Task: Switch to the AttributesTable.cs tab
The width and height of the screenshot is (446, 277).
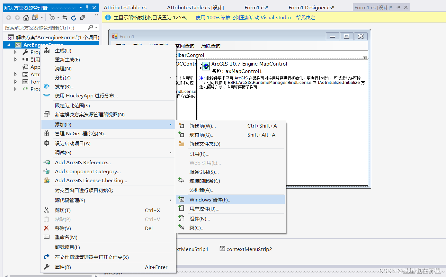Action: tap(125, 7)
